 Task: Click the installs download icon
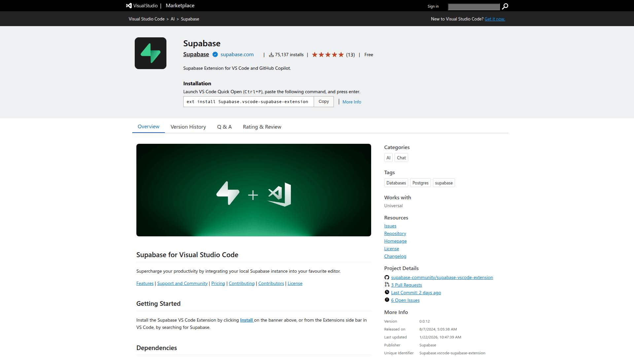pyautogui.click(x=271, y=55)
